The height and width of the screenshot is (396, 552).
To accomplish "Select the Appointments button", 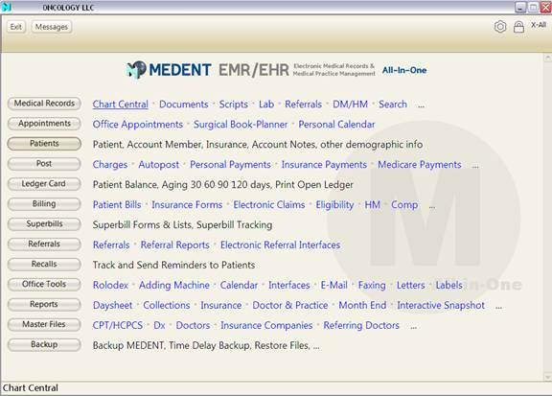I will tap(44, 124).
